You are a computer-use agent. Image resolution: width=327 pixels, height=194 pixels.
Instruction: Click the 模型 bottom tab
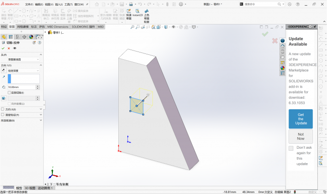tap(19, 188)
